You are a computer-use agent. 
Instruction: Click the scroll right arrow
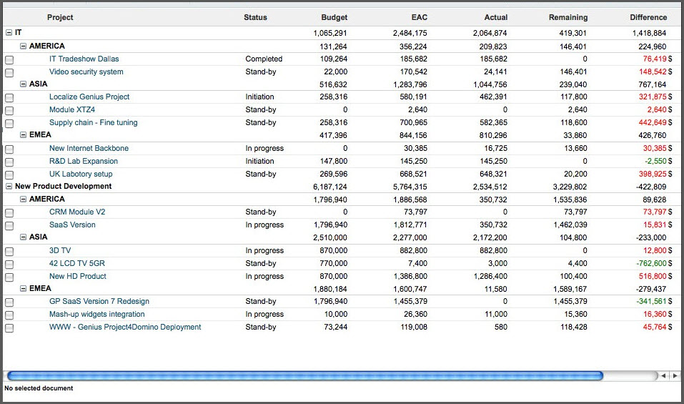pyautogui.click(x=675, y=375)
